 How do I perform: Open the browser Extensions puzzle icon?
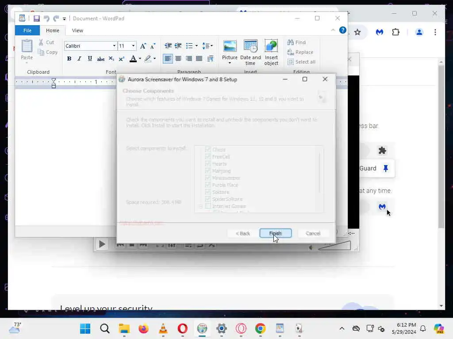pyautogui.click(x=395, y=32)
